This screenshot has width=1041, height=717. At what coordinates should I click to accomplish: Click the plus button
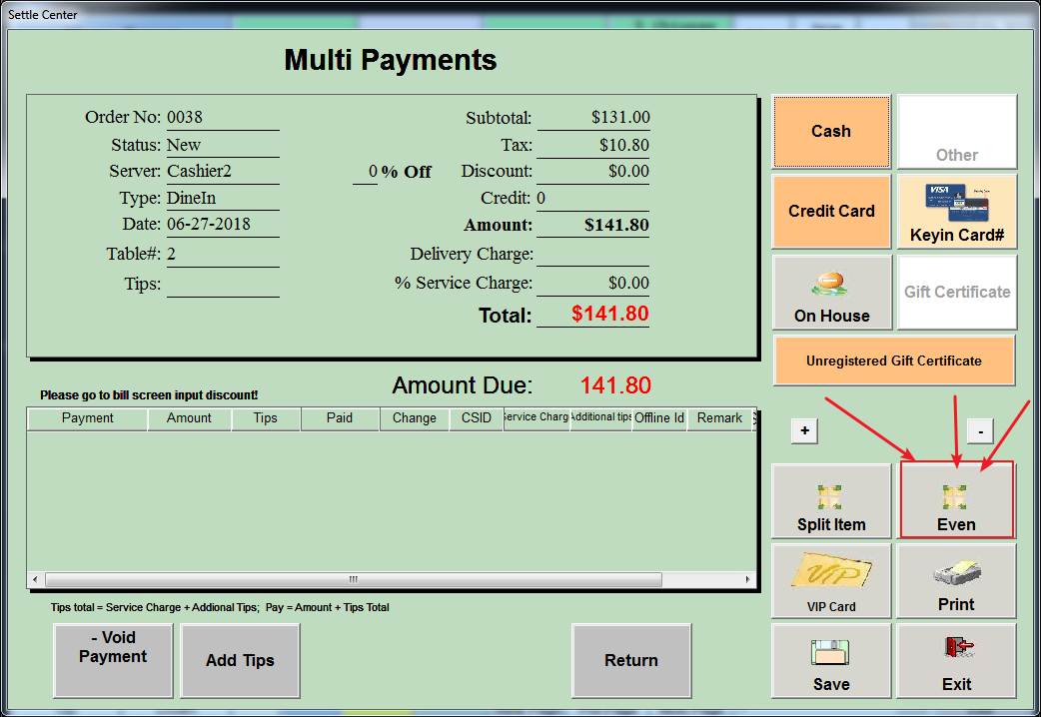pos(804,430)
